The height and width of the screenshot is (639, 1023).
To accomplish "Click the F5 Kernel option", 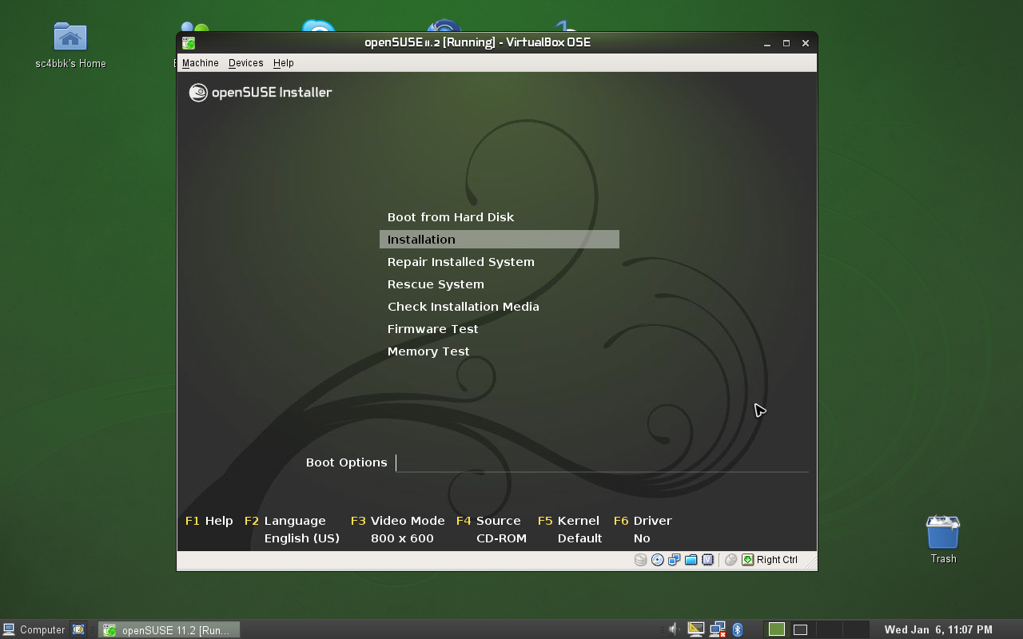I will click(x=568, y=521).
